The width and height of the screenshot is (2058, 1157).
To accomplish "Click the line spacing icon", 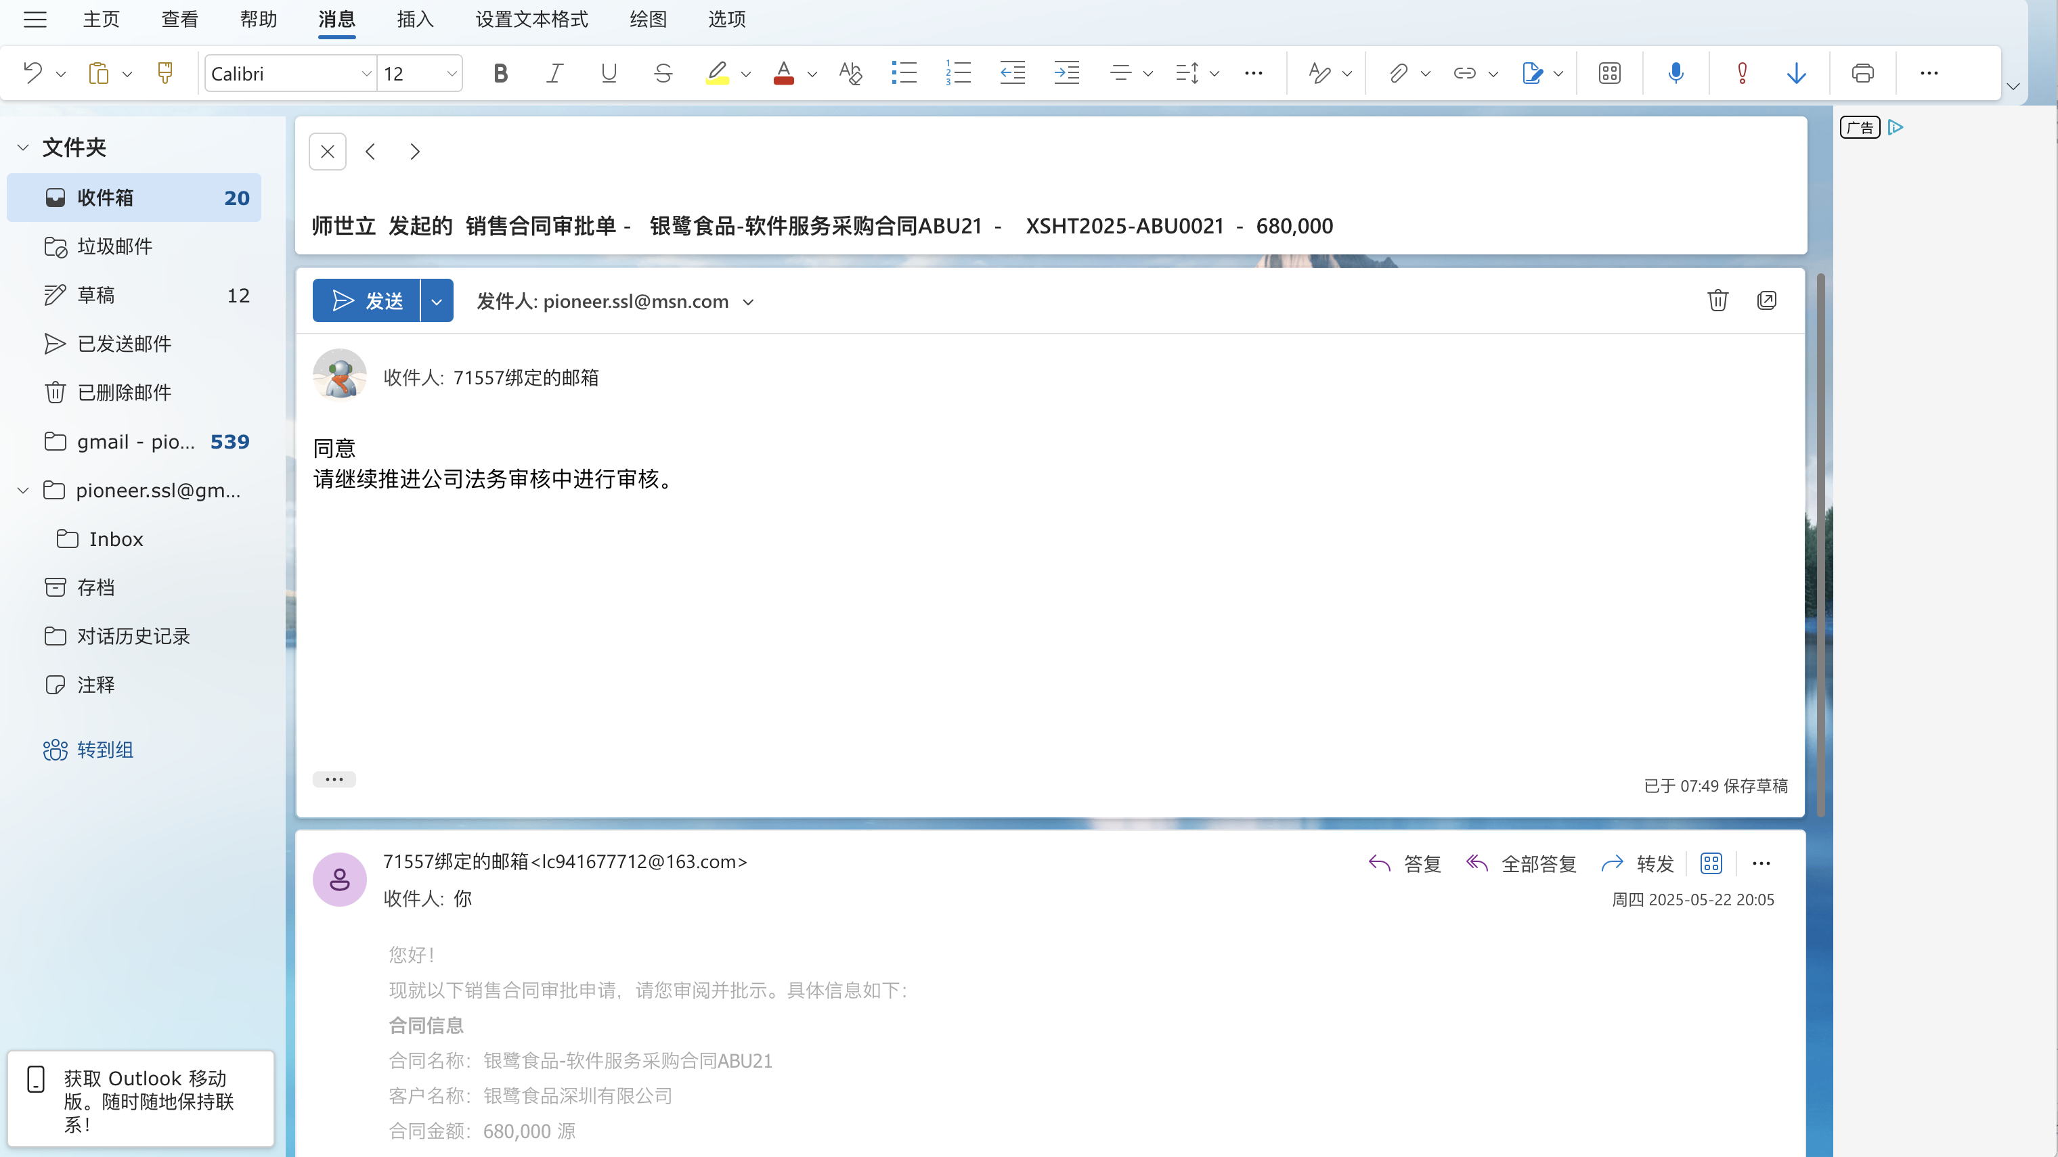I will point(1187,74).
